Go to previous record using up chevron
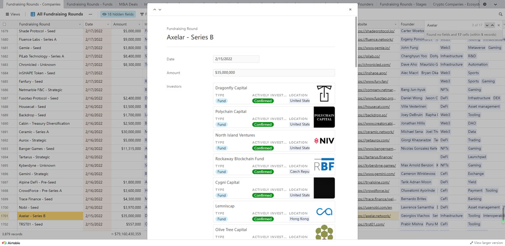505x246 pixels. point(154,9)
